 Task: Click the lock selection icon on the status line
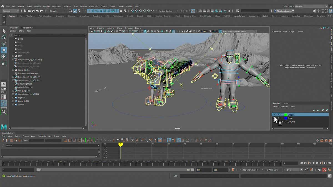[x=121, y=11]
